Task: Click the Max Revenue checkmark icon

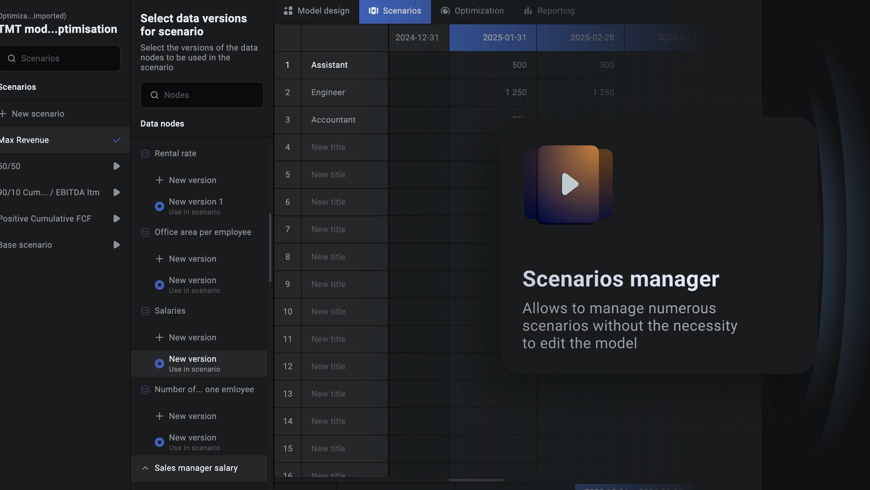Action: (x=117, y=140)
